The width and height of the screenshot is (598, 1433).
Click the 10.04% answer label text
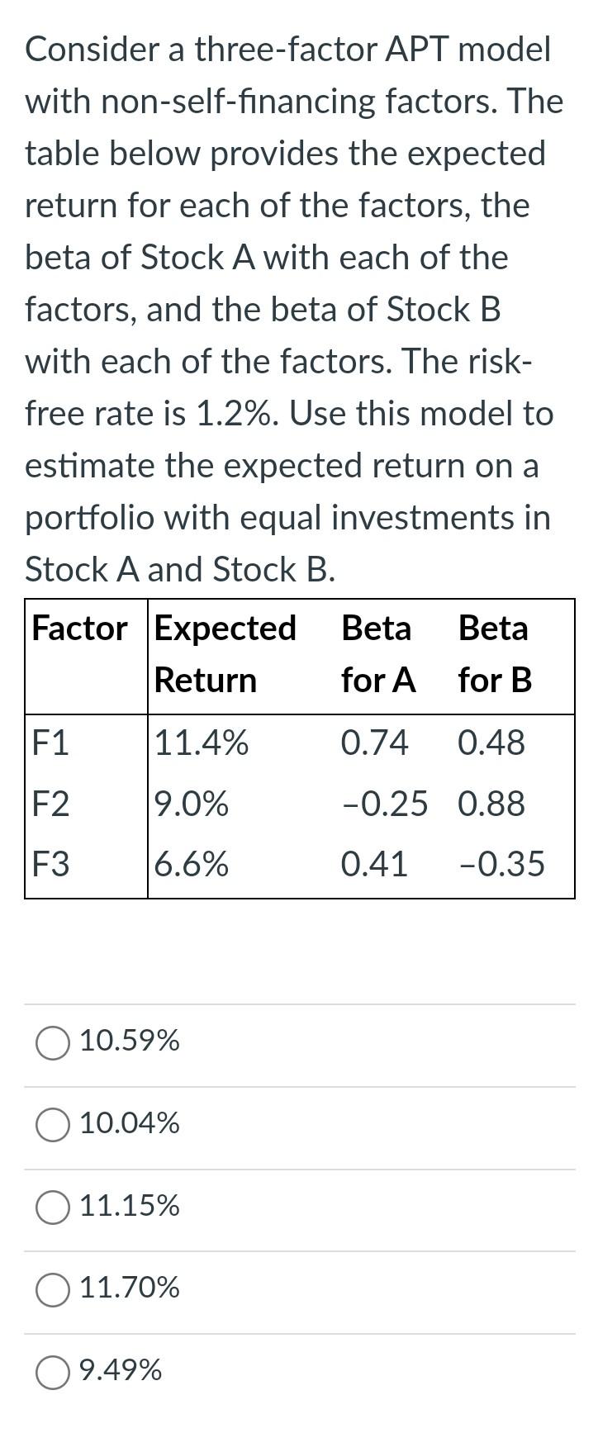pos(129,1124)
